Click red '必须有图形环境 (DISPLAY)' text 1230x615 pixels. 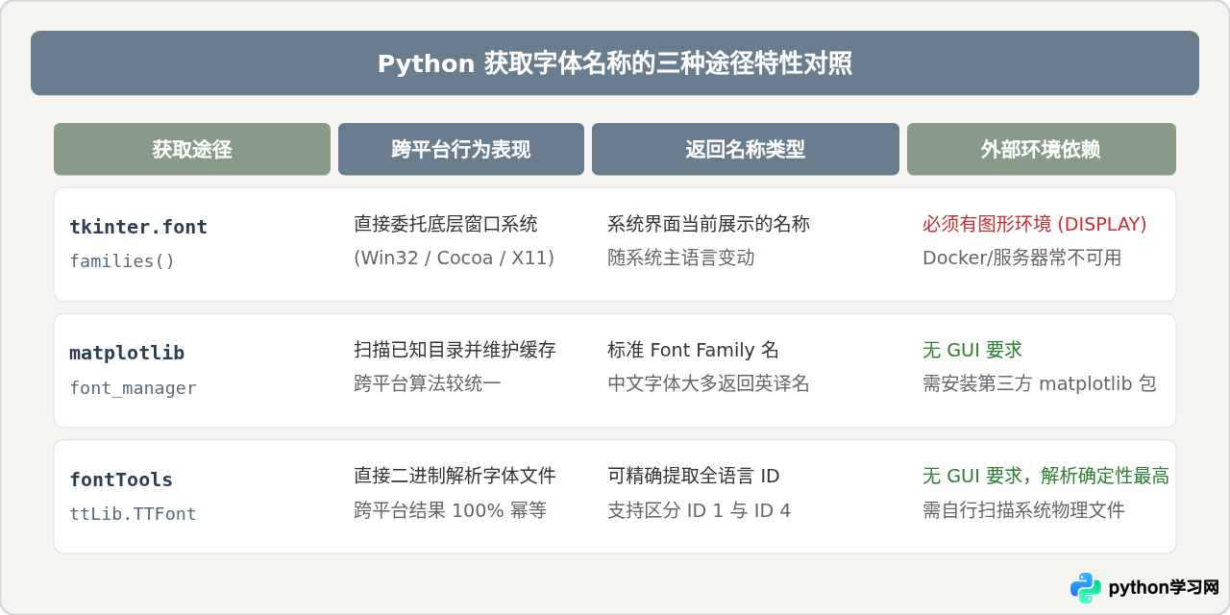[x=1035, y=224]
